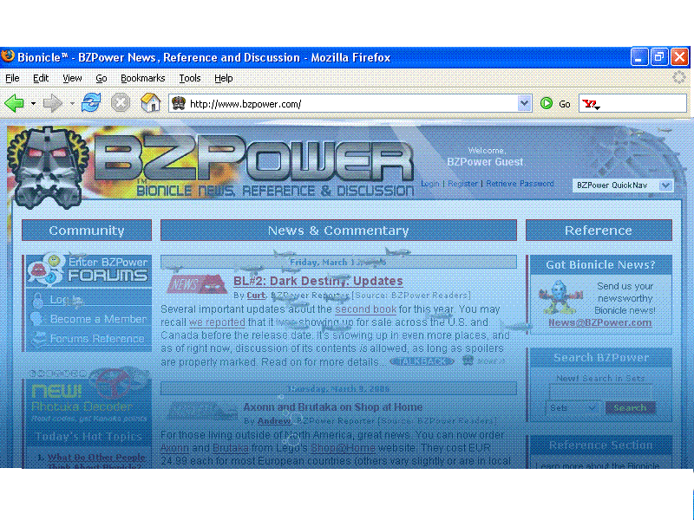Open hot topic What Do Other People Think
Image resolution: width=694 pixels, height=520 pixels.
(x=96, y=461)
